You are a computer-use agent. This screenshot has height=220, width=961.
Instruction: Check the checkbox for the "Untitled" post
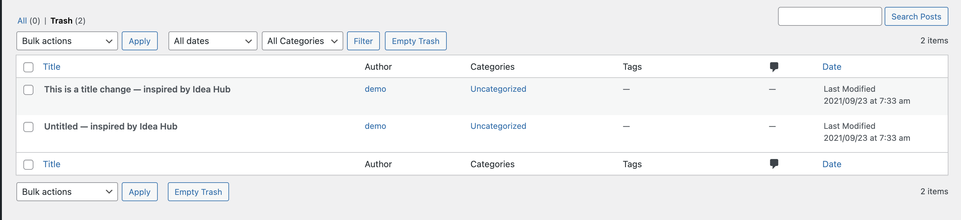28,127
